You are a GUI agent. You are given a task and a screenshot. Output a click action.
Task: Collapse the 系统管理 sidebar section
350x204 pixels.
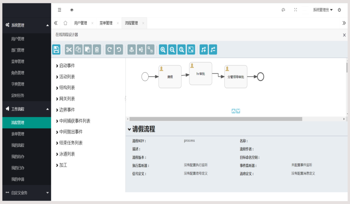tap(27, 25)
